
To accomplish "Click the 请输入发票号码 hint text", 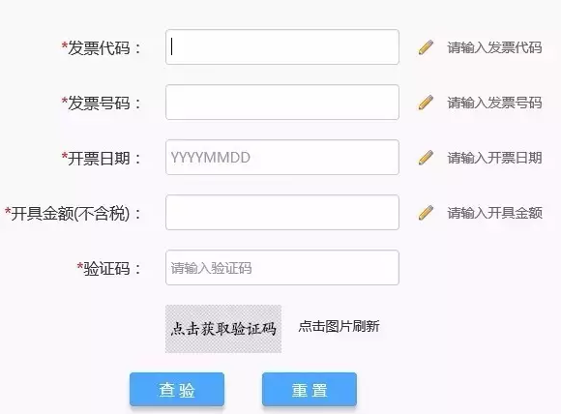I will (494, 103).
